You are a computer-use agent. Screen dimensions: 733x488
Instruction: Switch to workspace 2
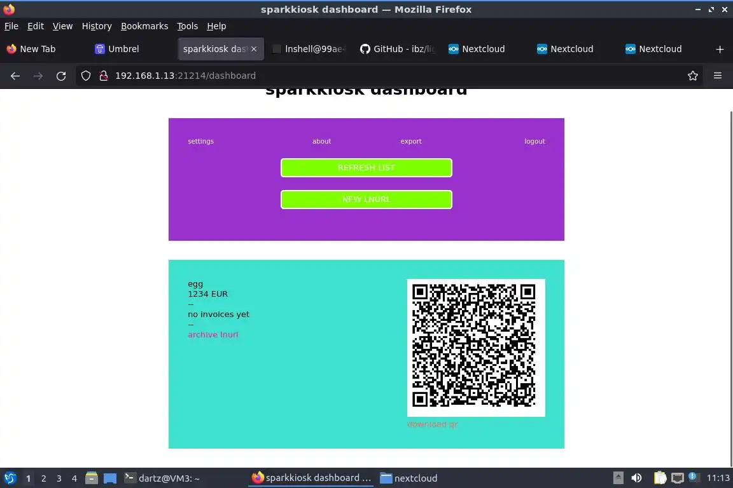click(x=43, y=478)
